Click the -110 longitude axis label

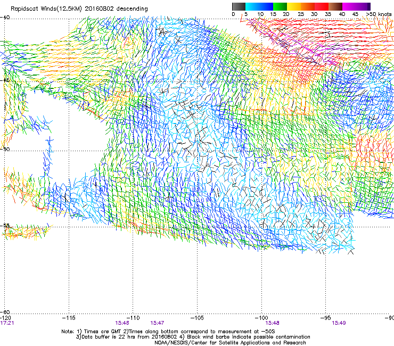133,318
